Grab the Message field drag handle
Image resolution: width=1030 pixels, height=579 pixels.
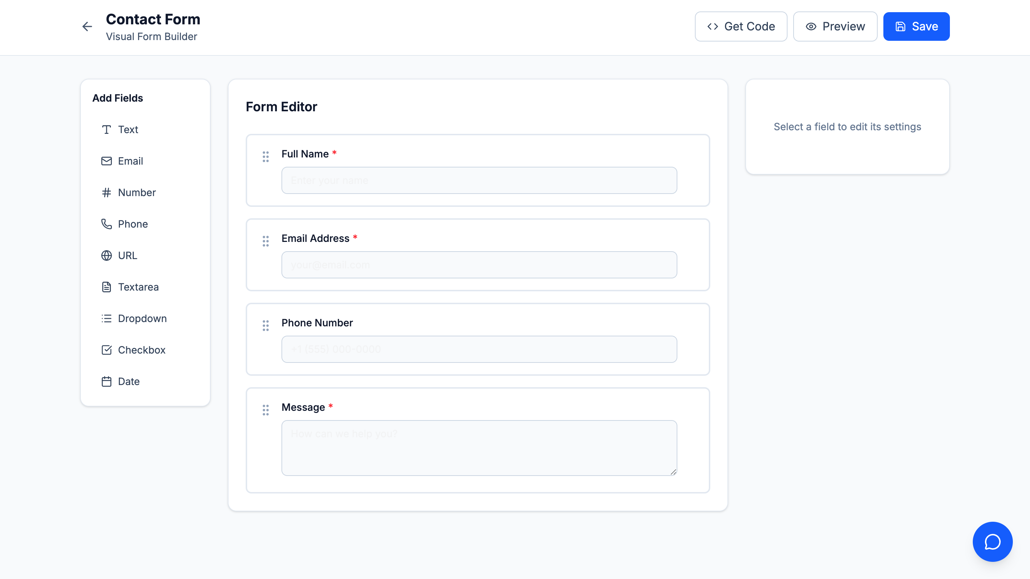coord(265,410)
